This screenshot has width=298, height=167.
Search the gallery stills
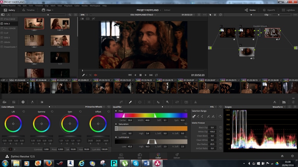(70, 15)
